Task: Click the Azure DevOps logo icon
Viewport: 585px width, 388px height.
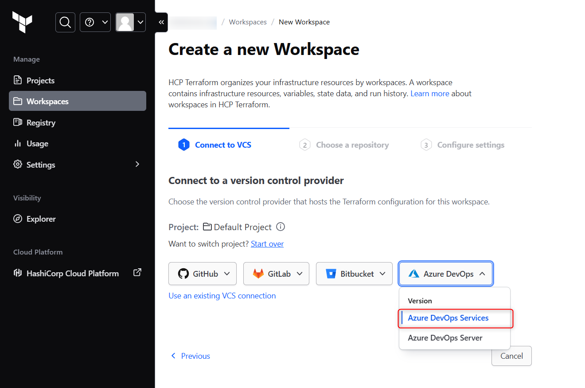Action: 414,274
